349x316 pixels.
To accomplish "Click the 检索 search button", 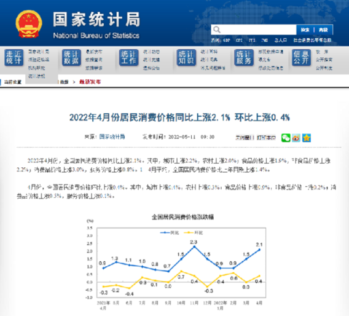I will coord(305,30).
